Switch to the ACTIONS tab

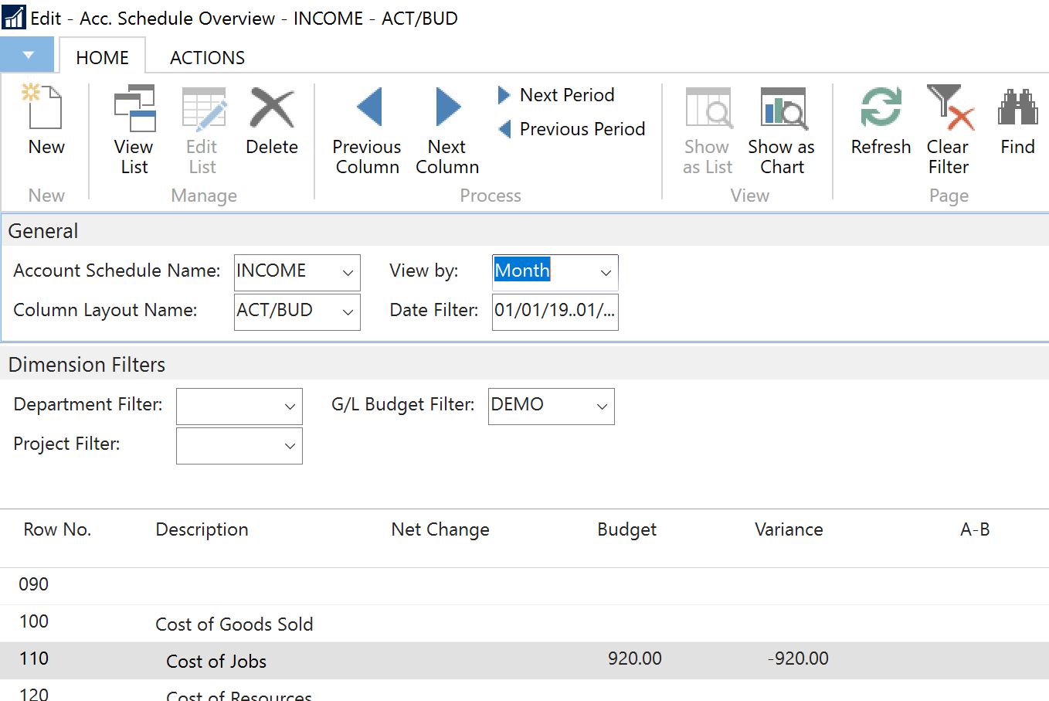click(207, 58)
